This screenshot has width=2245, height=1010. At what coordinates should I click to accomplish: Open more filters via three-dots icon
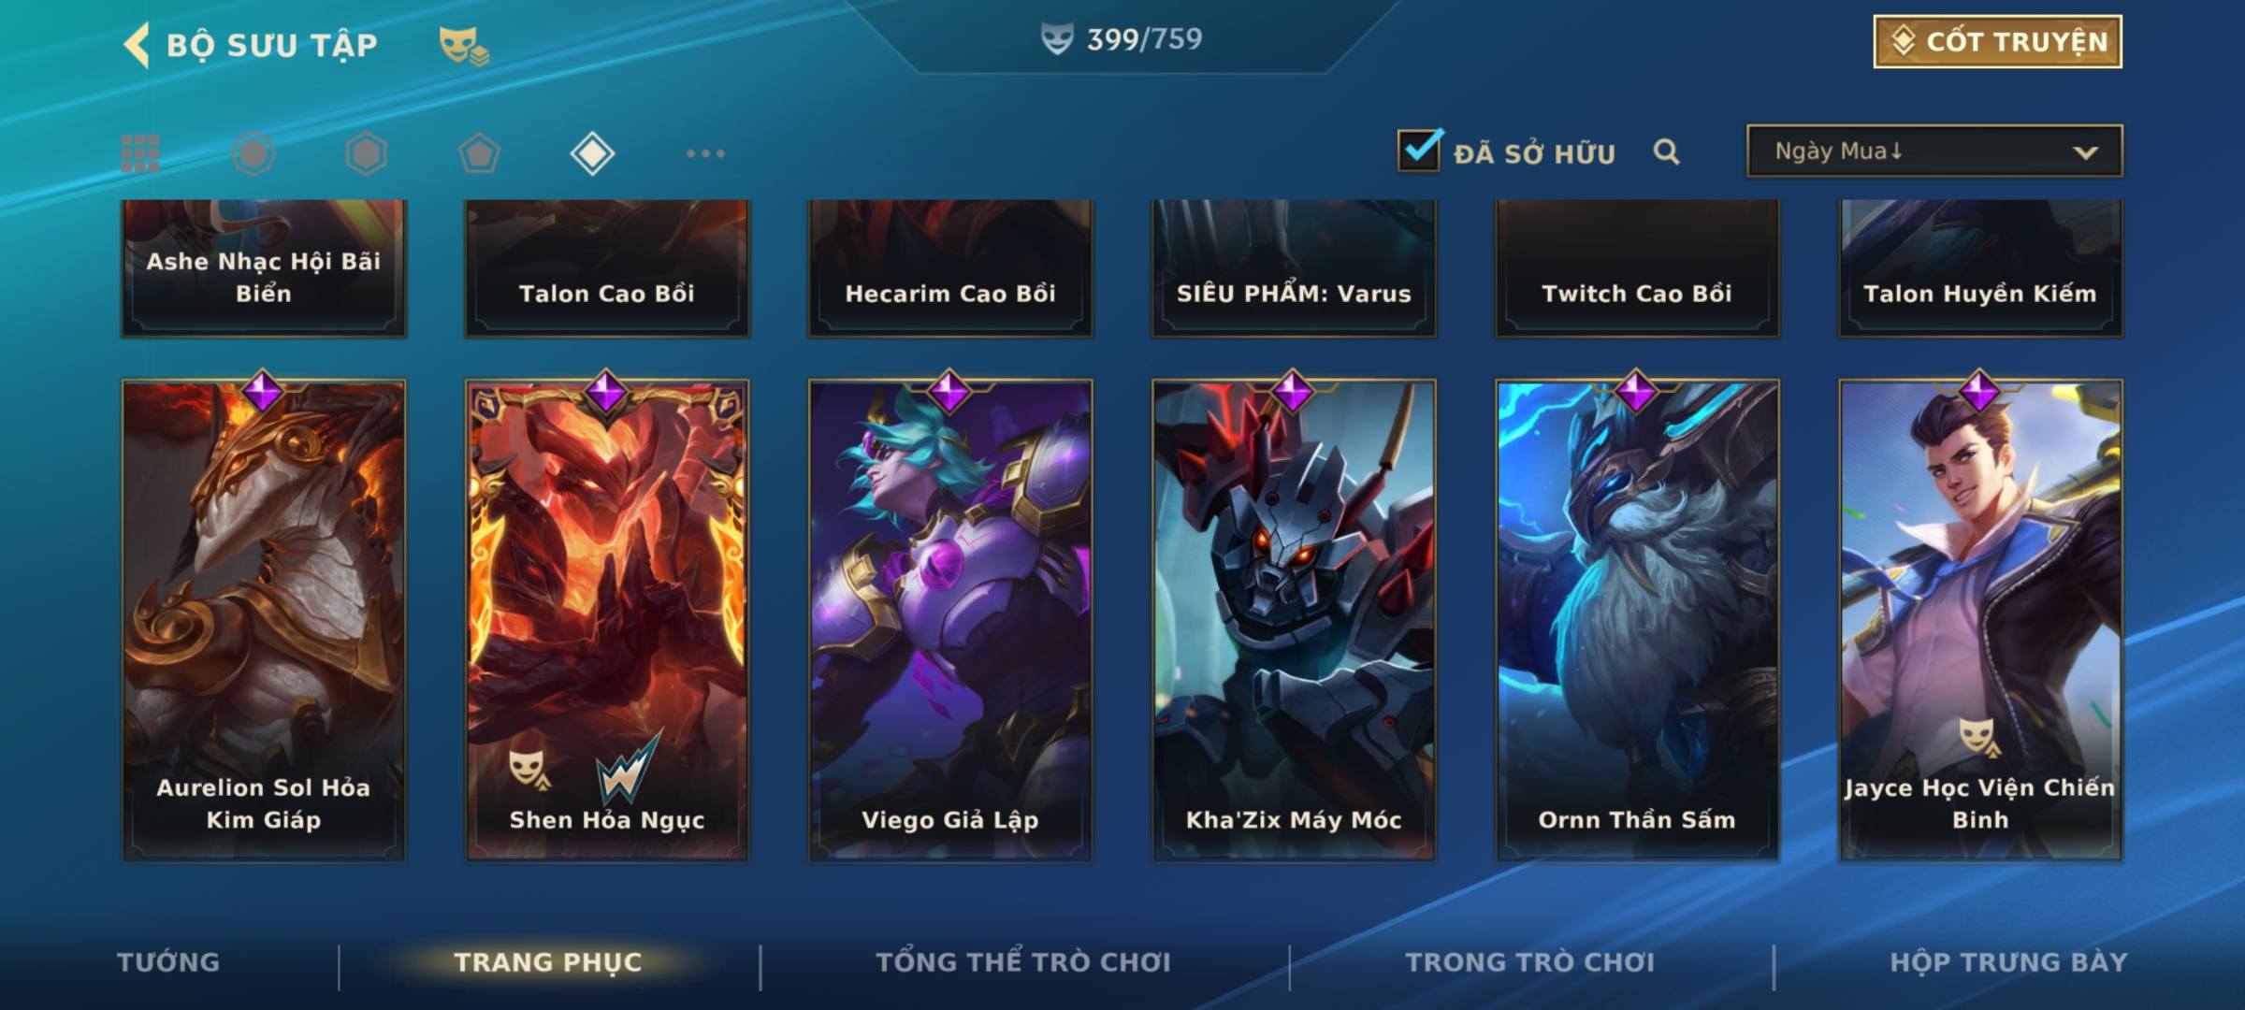coord(705,153)
